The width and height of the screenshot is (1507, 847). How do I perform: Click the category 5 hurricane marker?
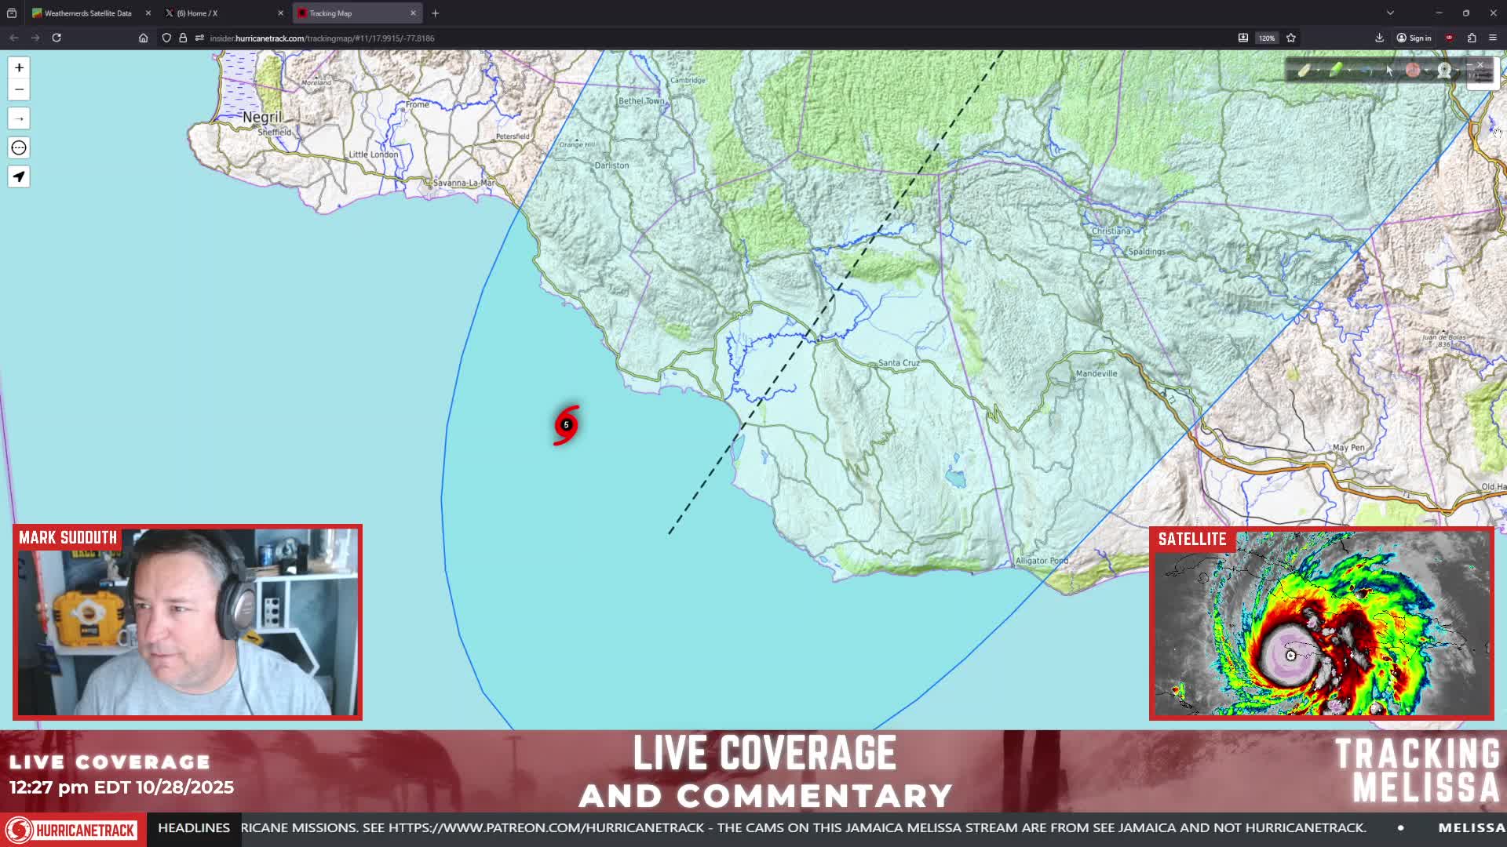(567, 425)
